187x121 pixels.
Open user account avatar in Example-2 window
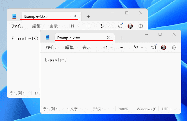click(164, 47)
